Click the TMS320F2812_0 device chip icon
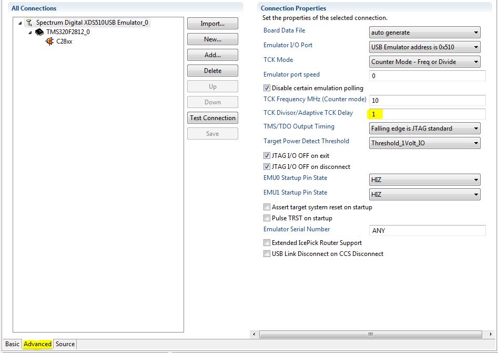The height and width of the screenshot is (353, 498). click(x=39, y=32)
